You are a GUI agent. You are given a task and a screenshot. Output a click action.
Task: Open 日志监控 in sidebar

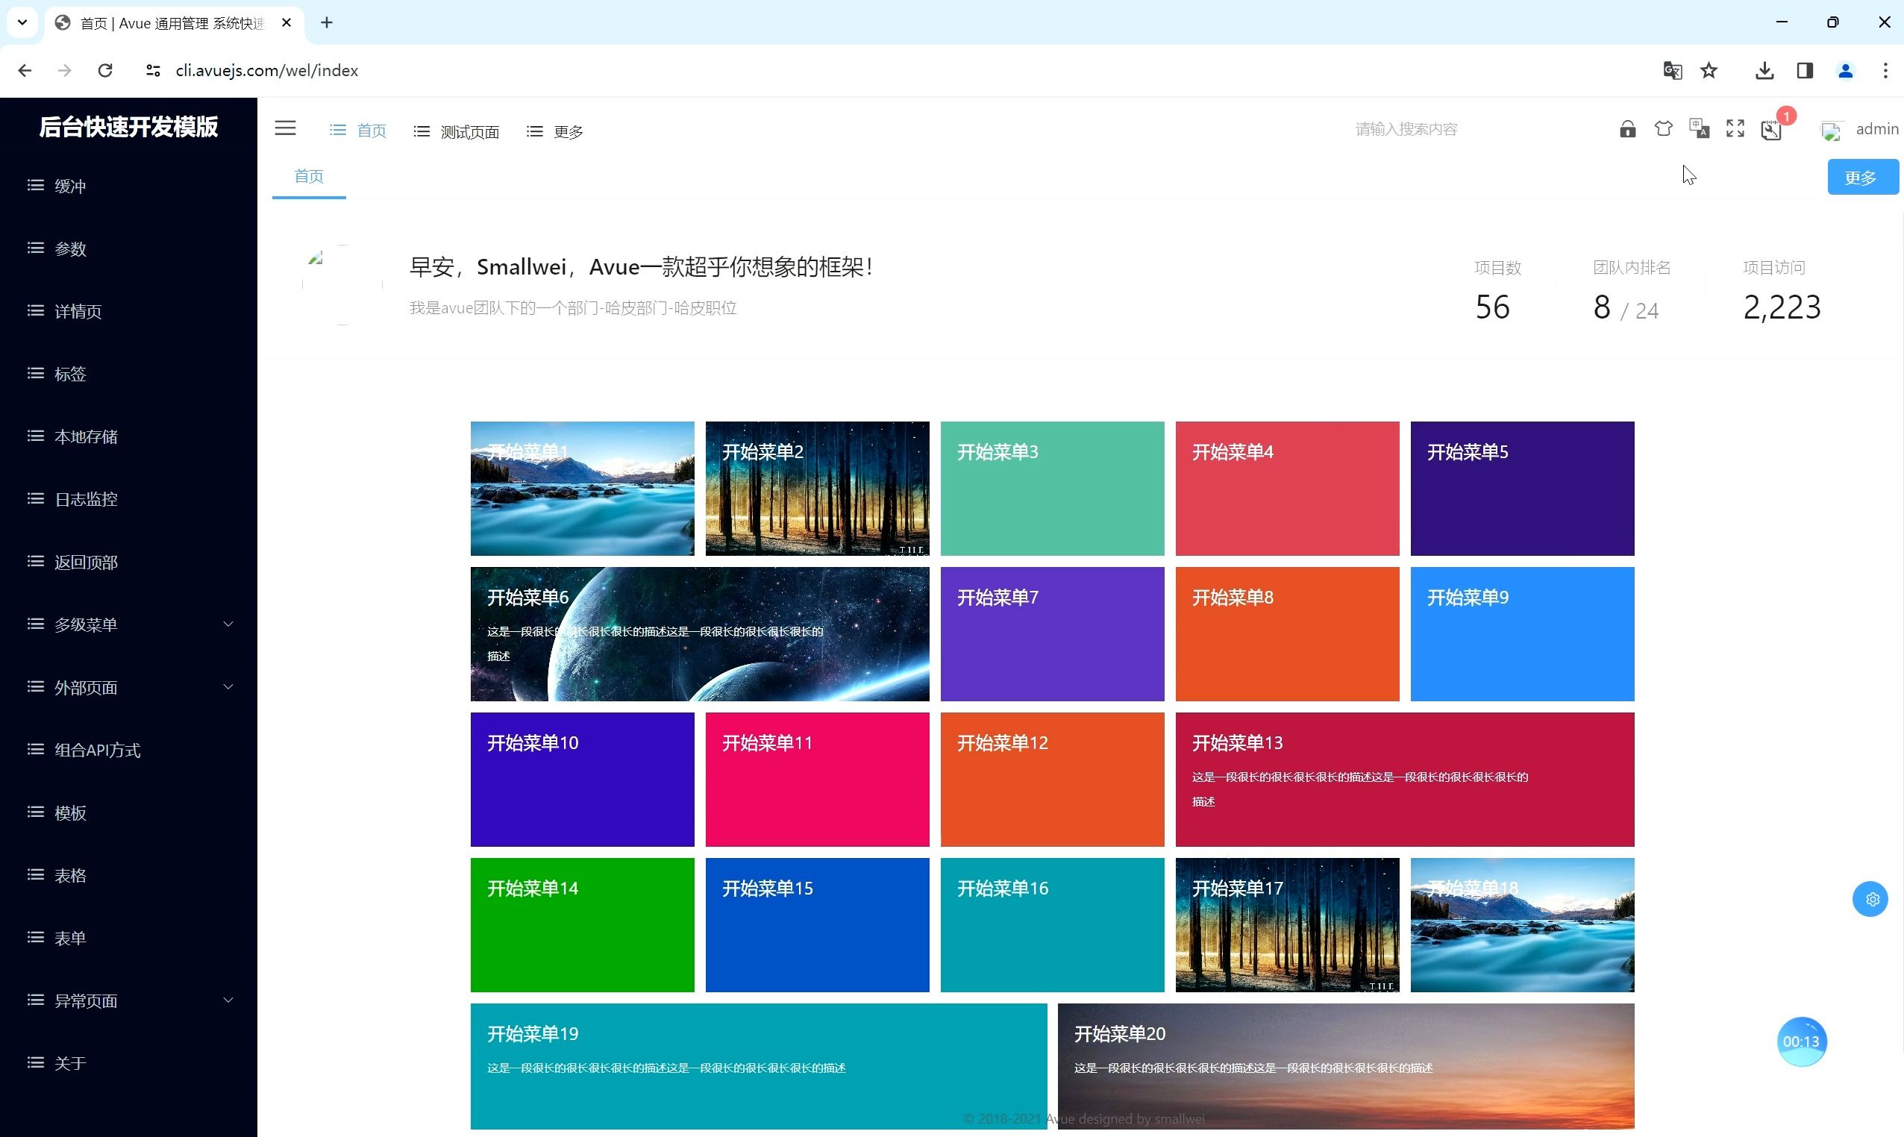[129, 499]
